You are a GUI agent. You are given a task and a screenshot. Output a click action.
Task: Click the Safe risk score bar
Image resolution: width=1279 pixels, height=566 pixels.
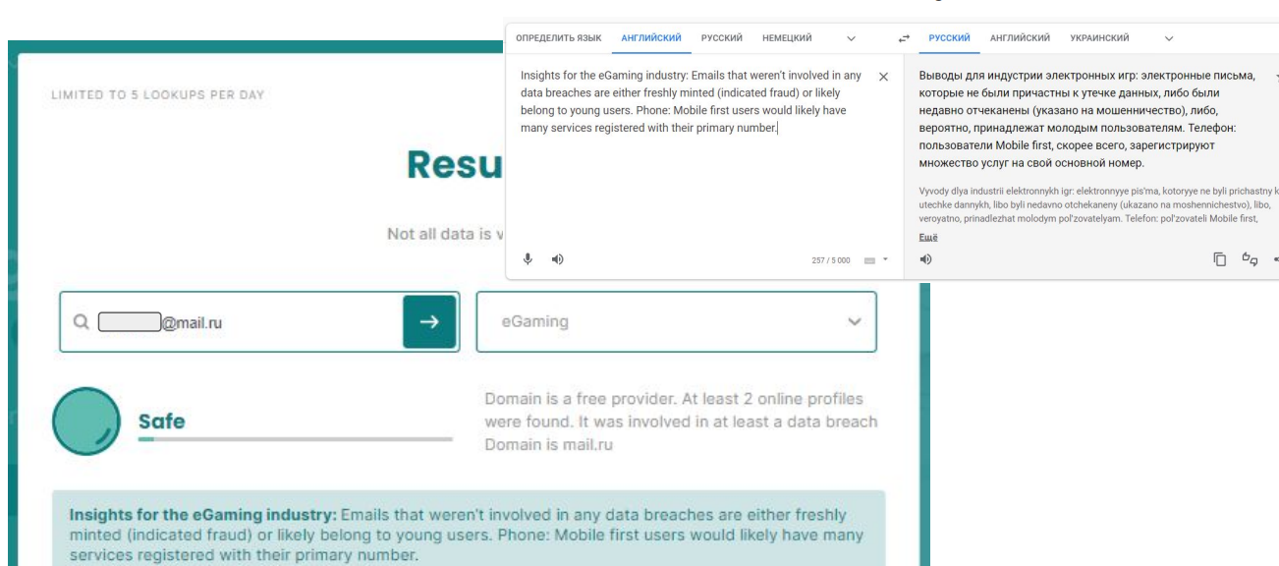pos(295,438)
